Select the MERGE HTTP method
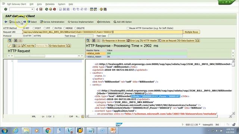The width and height of the screenshot is (239, 134). (x=64, y=28)
